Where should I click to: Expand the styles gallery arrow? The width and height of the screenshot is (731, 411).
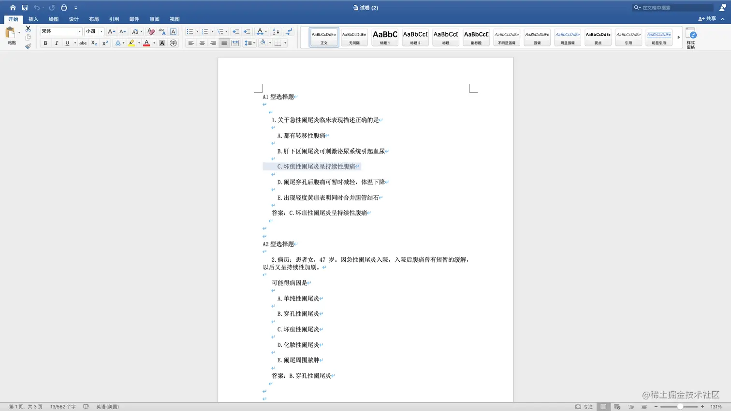[x=678, y=37]
